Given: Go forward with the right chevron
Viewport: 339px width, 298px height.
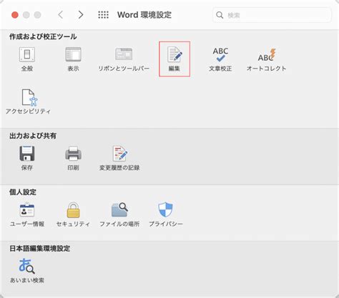Looking at the screenshot, I should pos(81,15).
